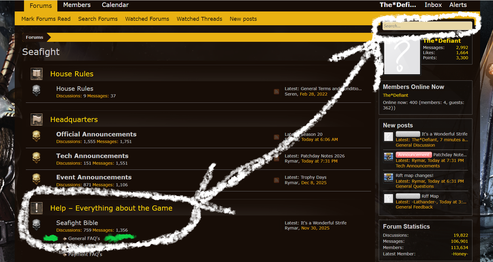Open New posts link in yellow bar
This screenshot has width=493, height=262.
(x=243, y=19)
